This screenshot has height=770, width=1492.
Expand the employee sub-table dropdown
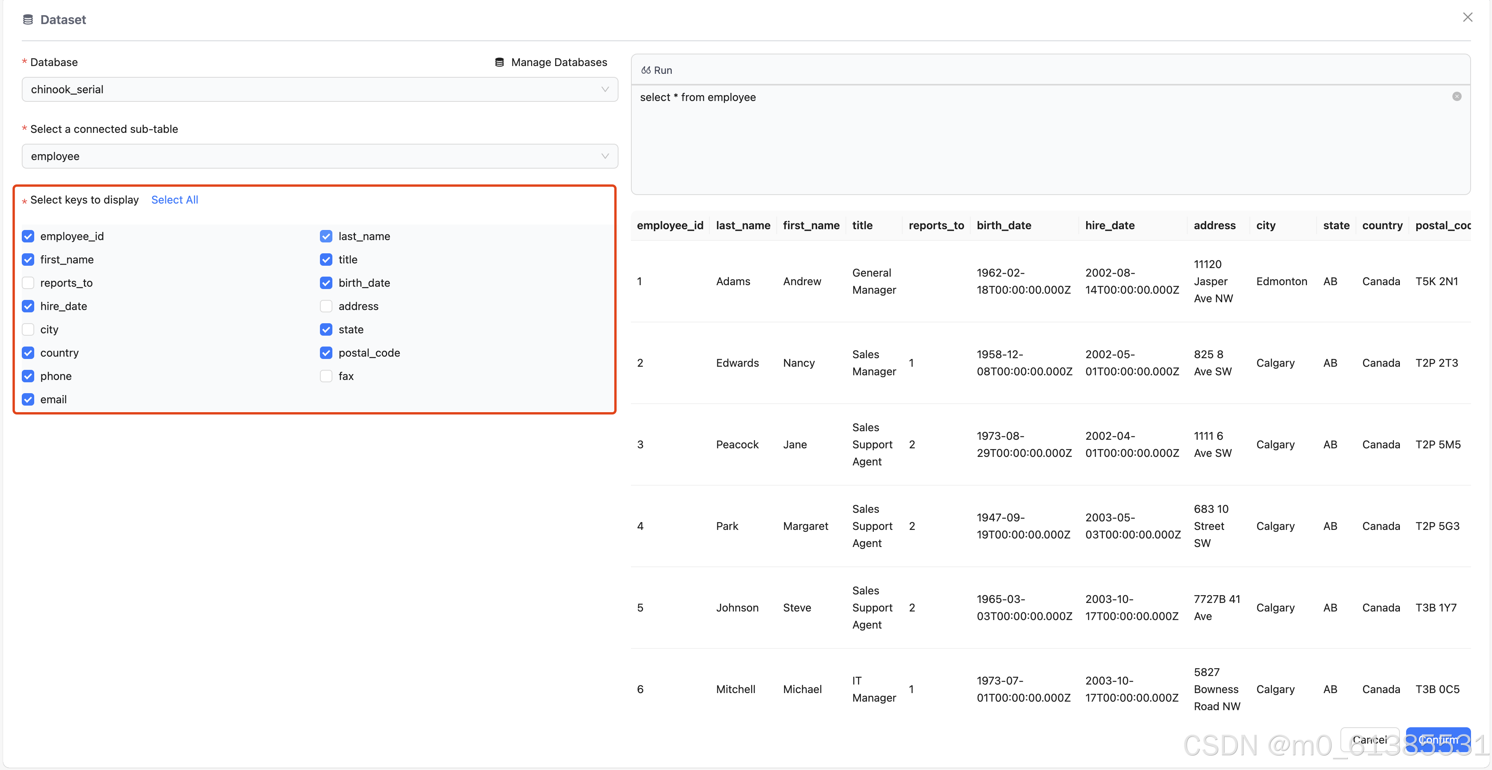click(319, 156)
